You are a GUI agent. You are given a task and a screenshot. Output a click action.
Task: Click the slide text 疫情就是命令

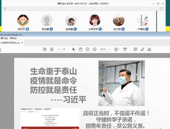(53, 81)
